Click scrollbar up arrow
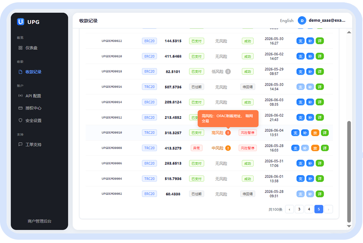 [x=349, y=32]
